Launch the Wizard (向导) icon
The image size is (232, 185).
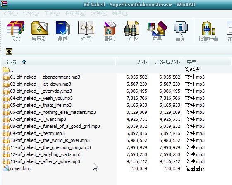157,28
